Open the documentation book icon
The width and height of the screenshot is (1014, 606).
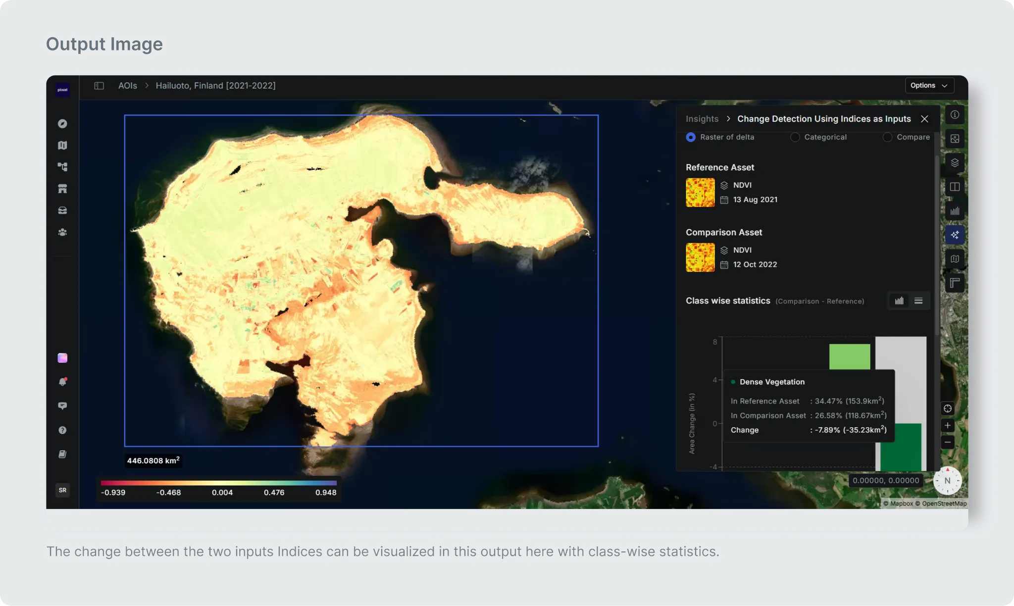pos(62,454)
